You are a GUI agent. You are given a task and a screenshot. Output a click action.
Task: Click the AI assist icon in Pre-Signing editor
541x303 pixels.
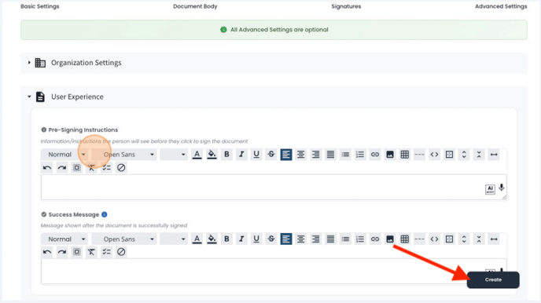[490, 189]
